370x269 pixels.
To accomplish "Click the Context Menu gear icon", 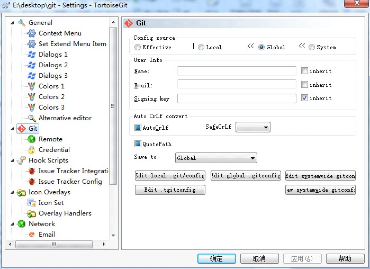I will [32, 33].
